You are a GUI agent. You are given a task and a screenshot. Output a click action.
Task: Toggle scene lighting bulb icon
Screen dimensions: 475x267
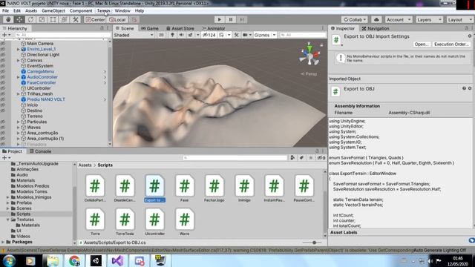[172, 35]
